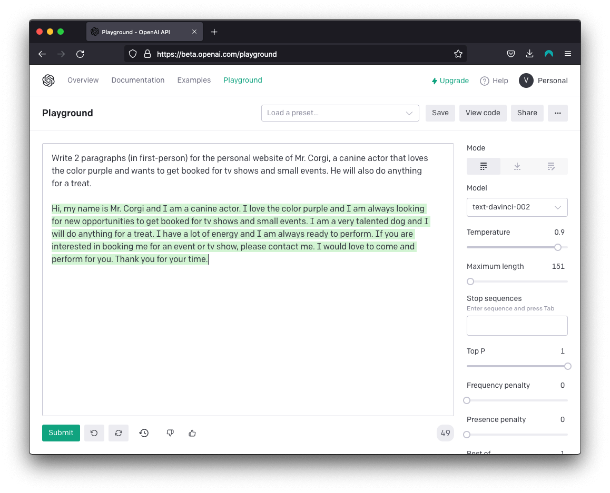Click the Upgrade link
Image resolution: width=610 pixels, height=493 pixels.
[450, 81]
